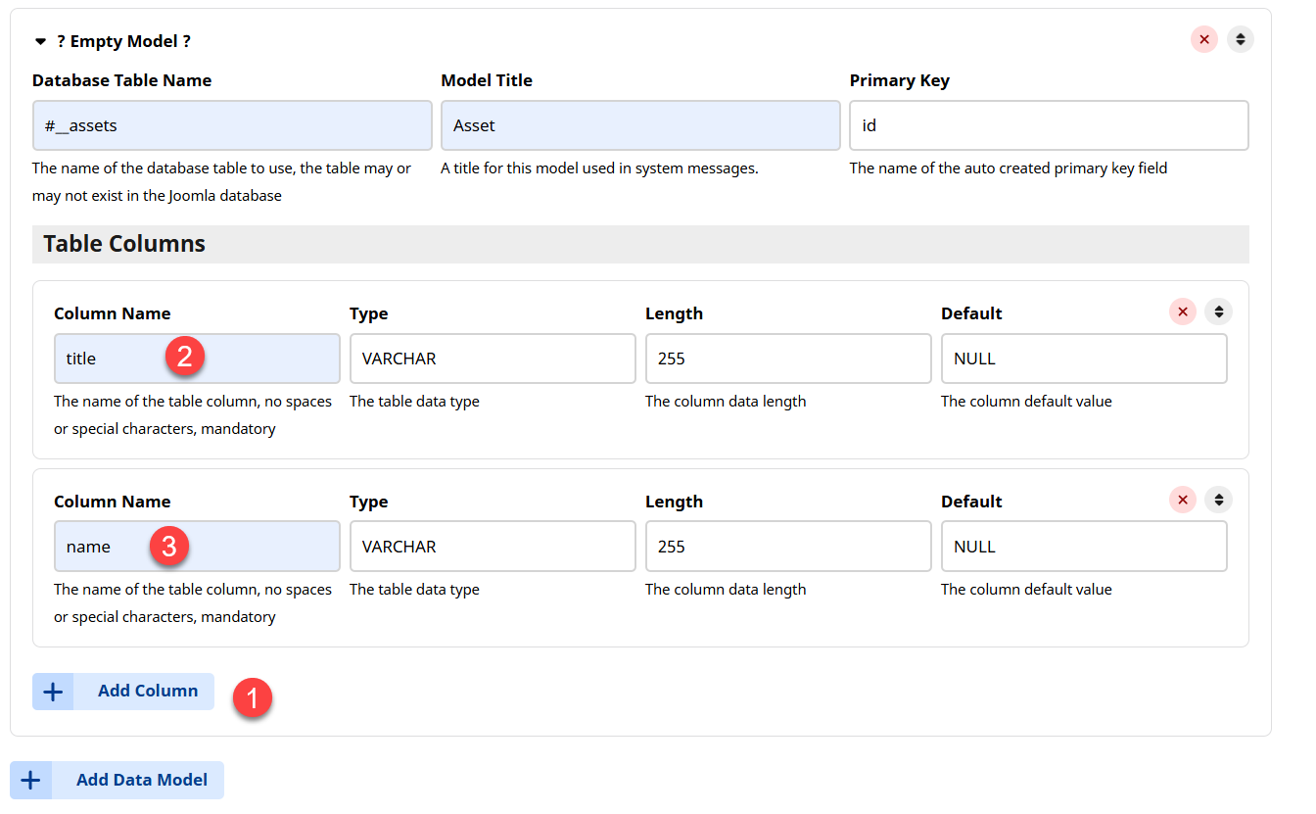Viewport: 1316px width, 814px height.
Task: Click the plus icon for Add Data Model
Action: [x=31, y=781]
